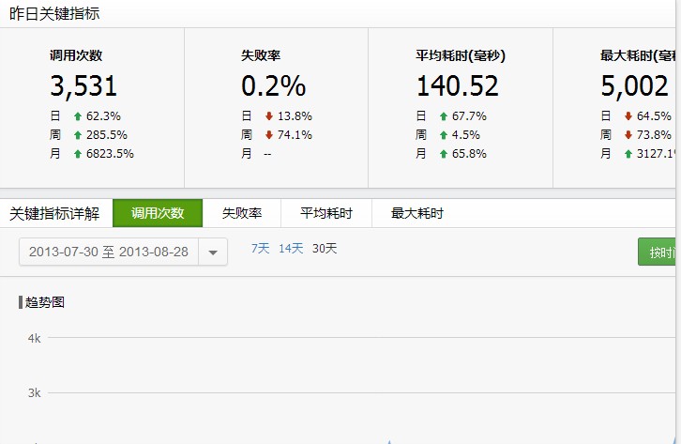The width and height of the screenshot is (681, 444).
Task: Click the 65.8% monthly average change
Action: coord(469,154)
